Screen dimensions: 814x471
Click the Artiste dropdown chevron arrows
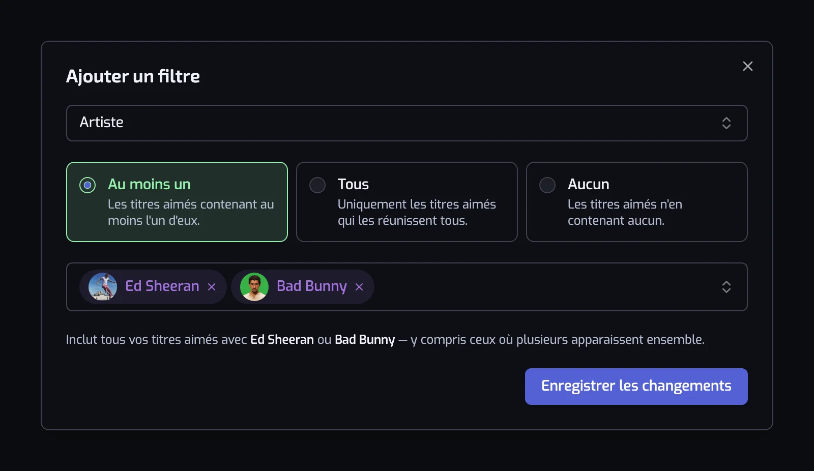(726, 123)
